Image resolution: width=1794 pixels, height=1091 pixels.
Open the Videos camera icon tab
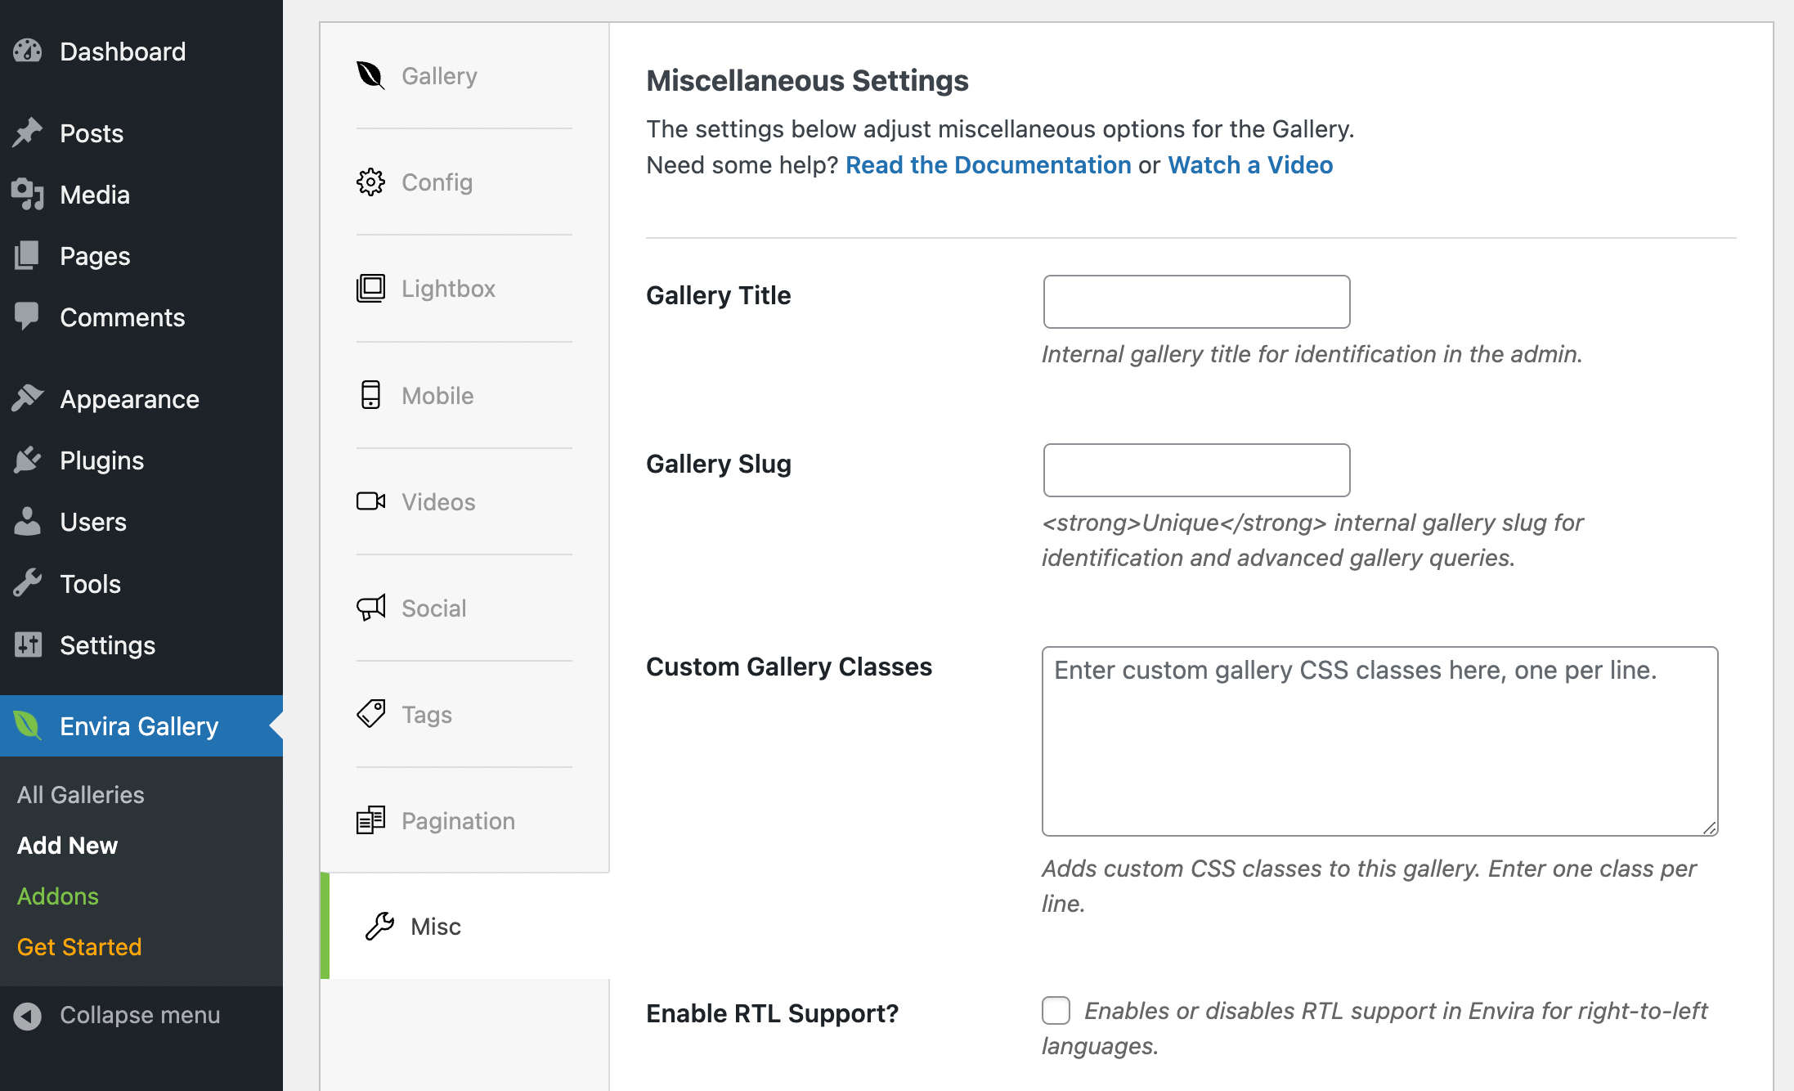[x=370, y=501]
